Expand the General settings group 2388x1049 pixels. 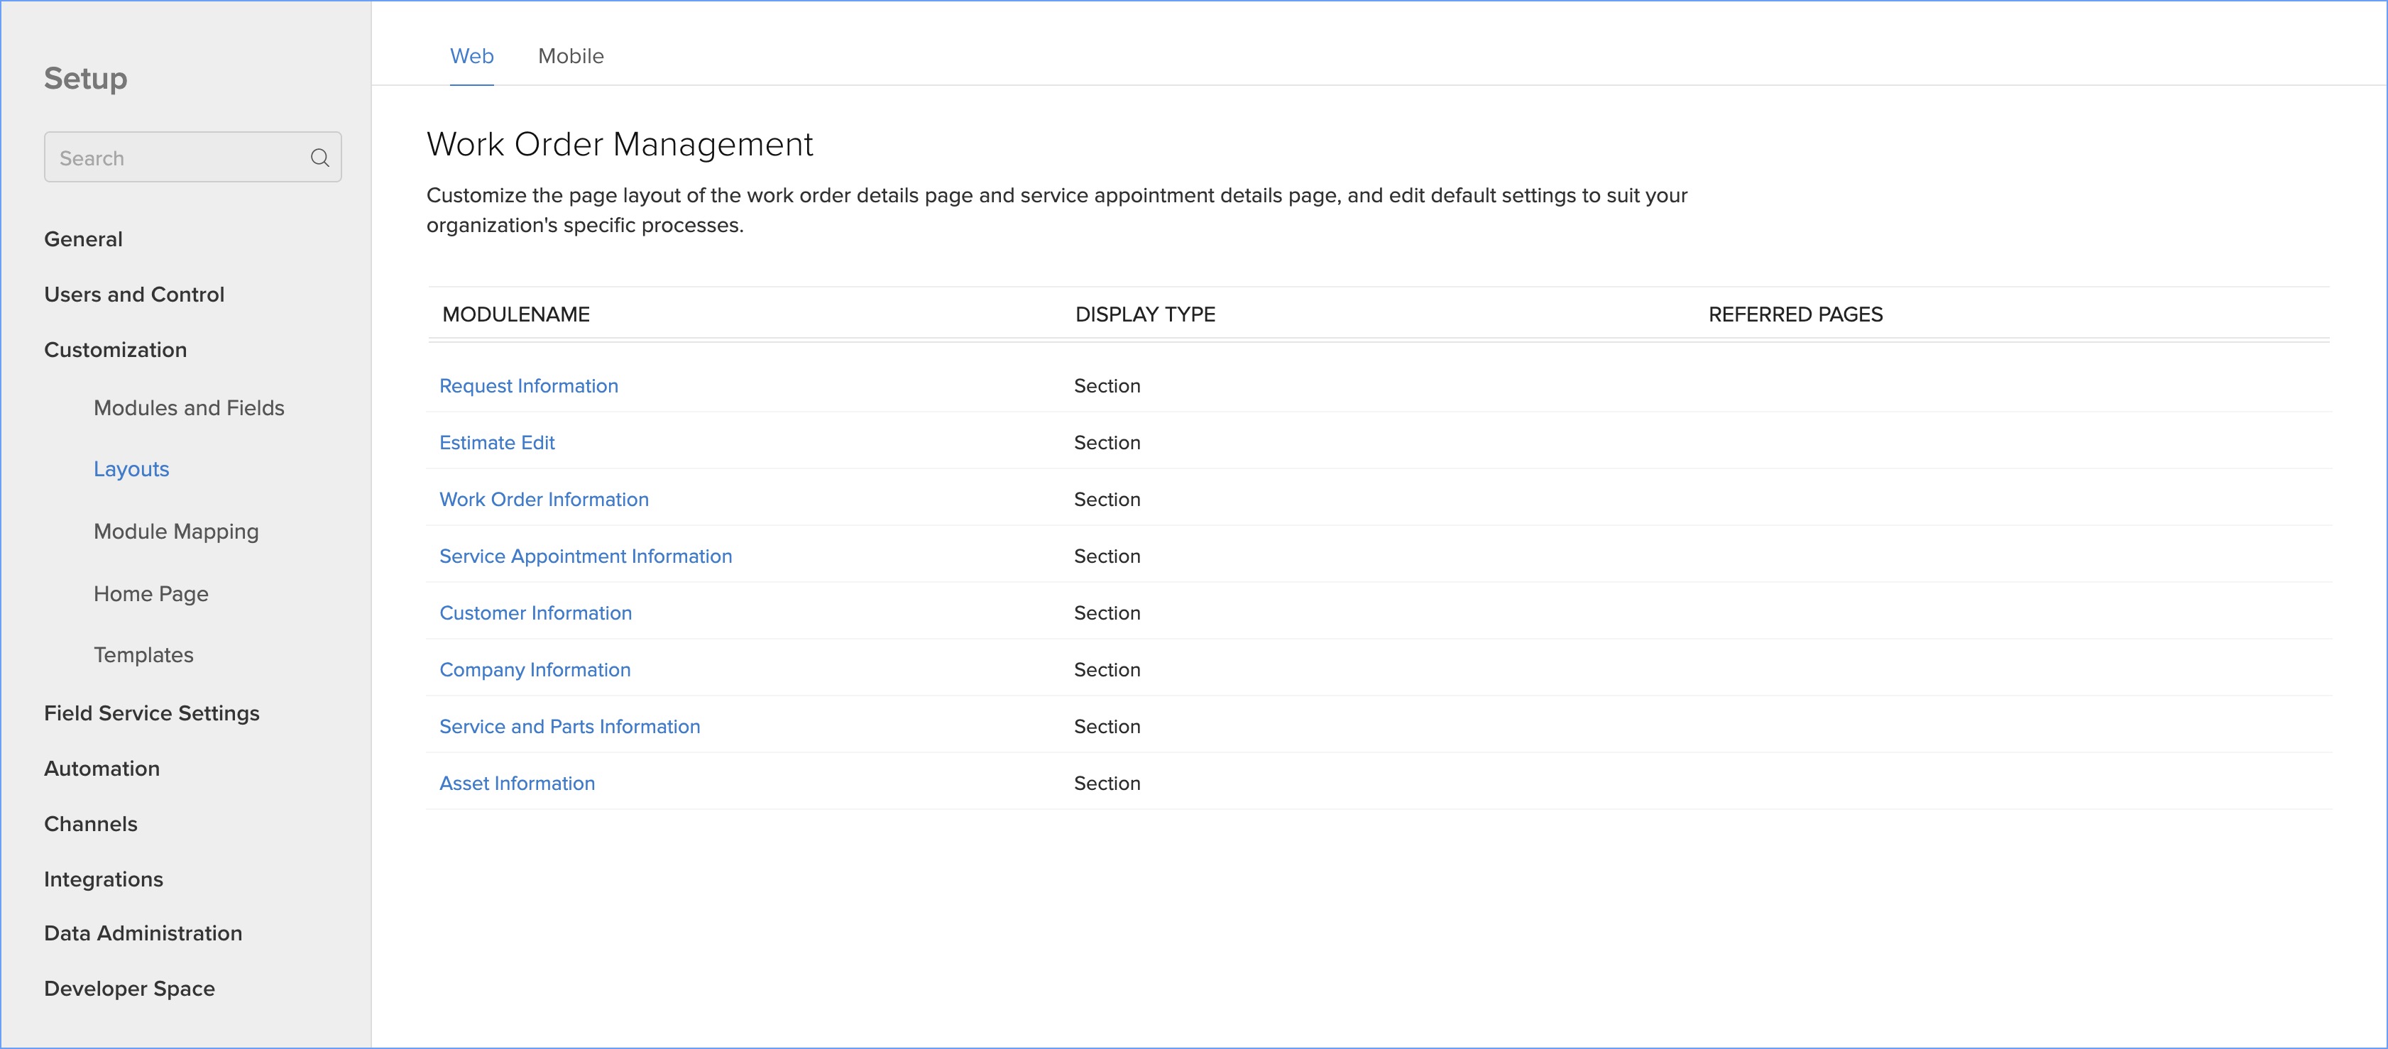84,239
